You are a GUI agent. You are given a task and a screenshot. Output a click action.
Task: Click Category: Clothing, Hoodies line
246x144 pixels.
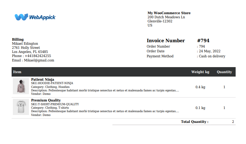[50, 87]
